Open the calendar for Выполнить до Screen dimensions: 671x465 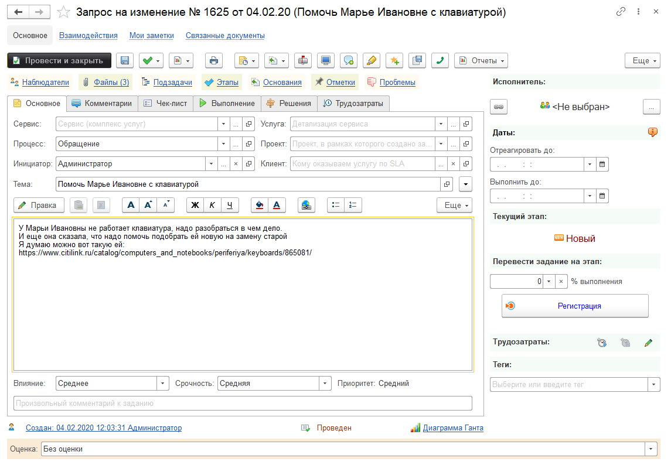pos(602,196)
